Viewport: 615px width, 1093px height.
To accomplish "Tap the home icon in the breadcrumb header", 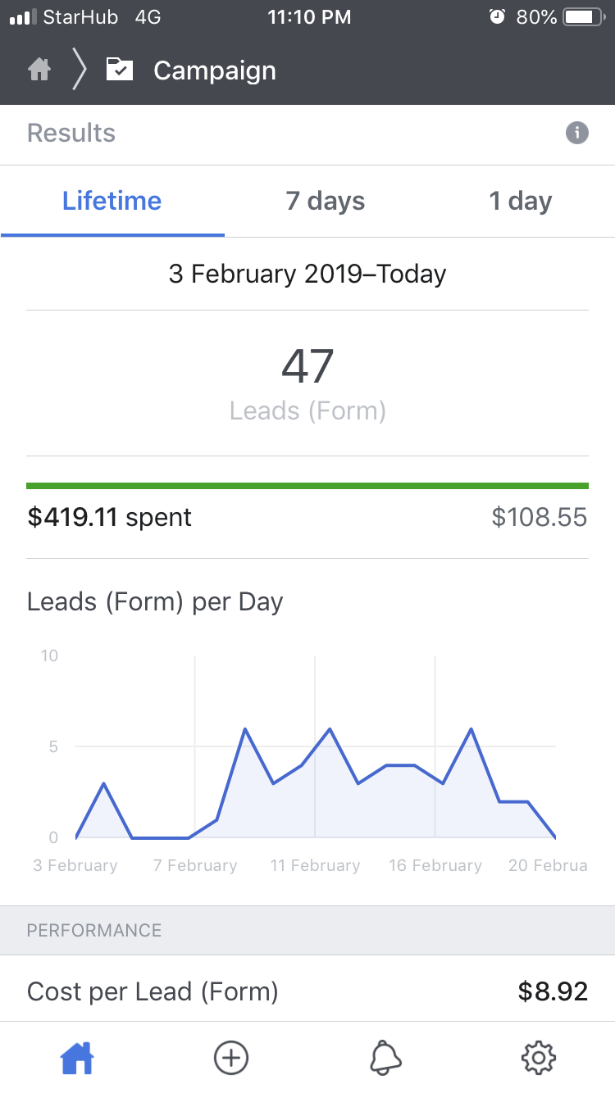I will (x=39, y=70).
